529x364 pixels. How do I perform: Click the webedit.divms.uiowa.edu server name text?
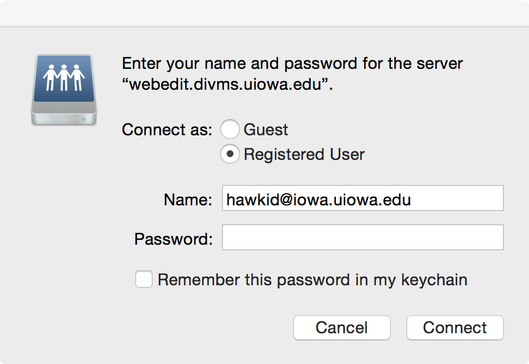228,85
